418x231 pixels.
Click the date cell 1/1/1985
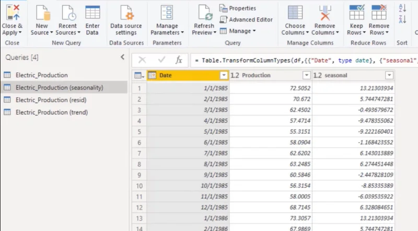pyautogui.click(x=188, y=88)
